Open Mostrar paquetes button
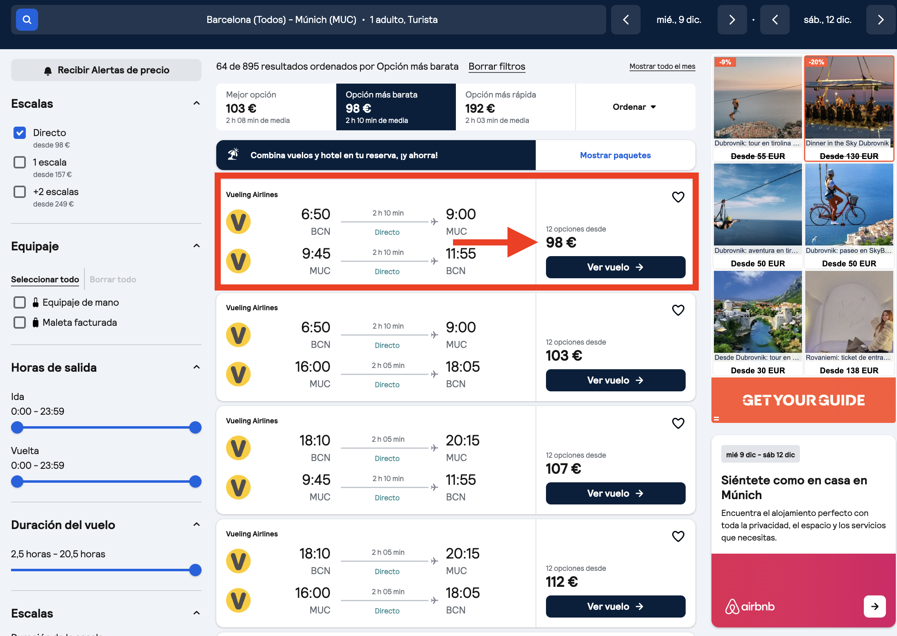 pyautogui.click(x=615, y=155)
